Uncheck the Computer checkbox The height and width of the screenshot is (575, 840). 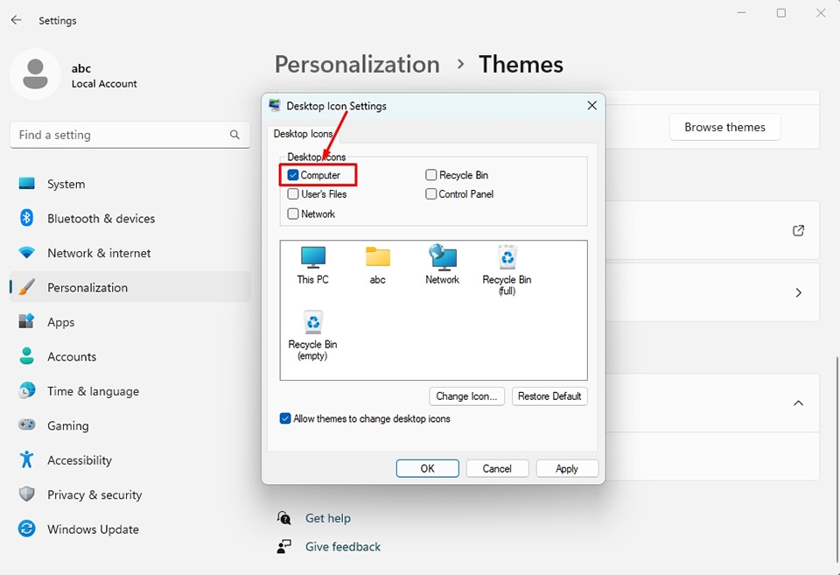pyautogui.click(x=293, y=175)
